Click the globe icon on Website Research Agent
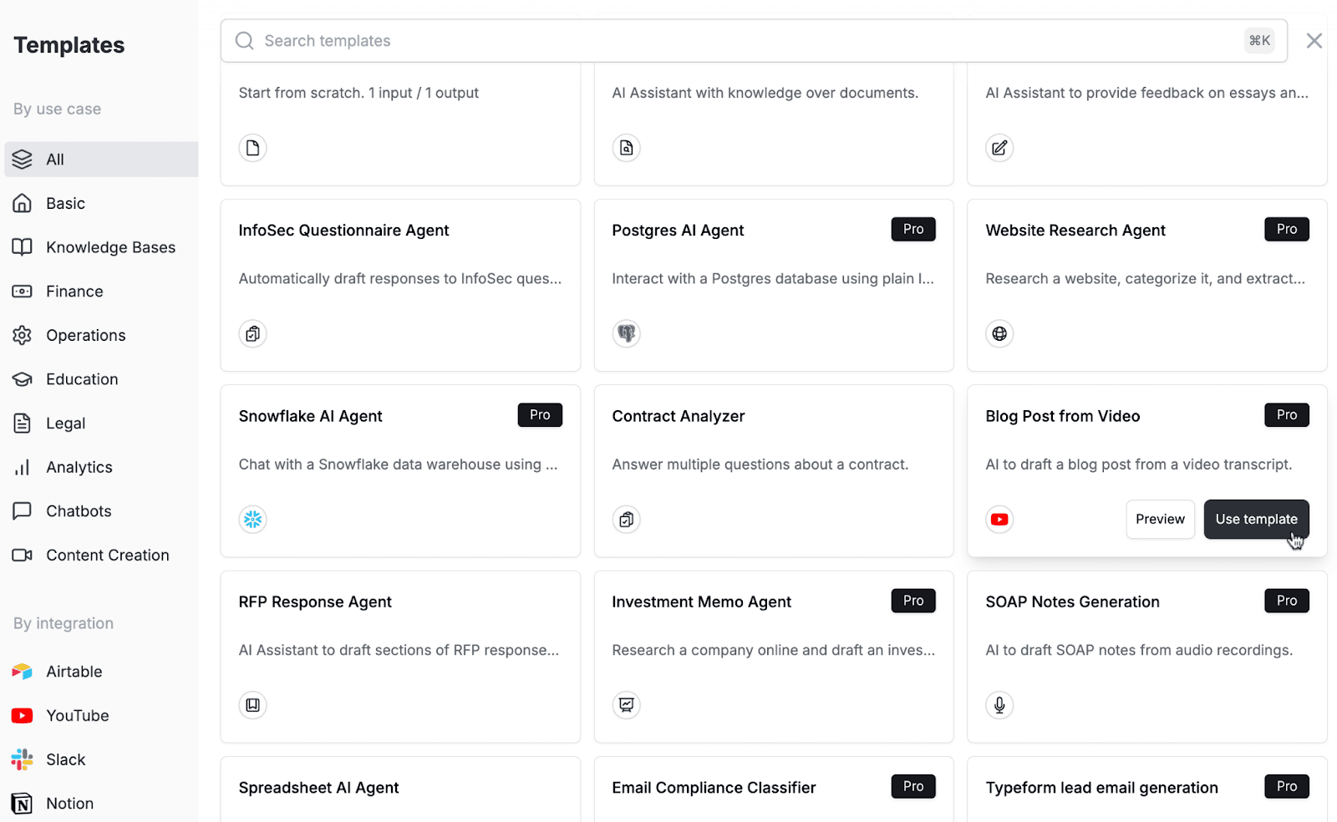Image resolution: width=1337 pixels, height=822 pixels. click(x=999, y=333)
